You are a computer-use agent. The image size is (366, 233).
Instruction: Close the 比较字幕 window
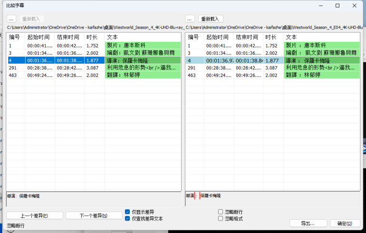point(354,6)
